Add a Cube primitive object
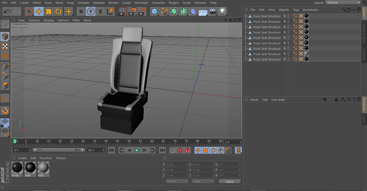Screen dimensions: 367x191 154,12
